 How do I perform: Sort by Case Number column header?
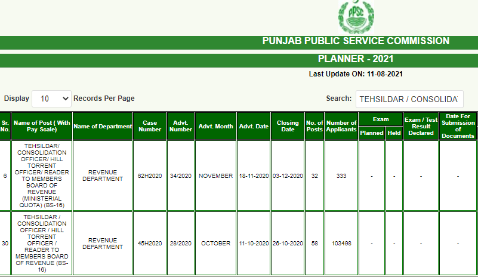tap(150, 126)
